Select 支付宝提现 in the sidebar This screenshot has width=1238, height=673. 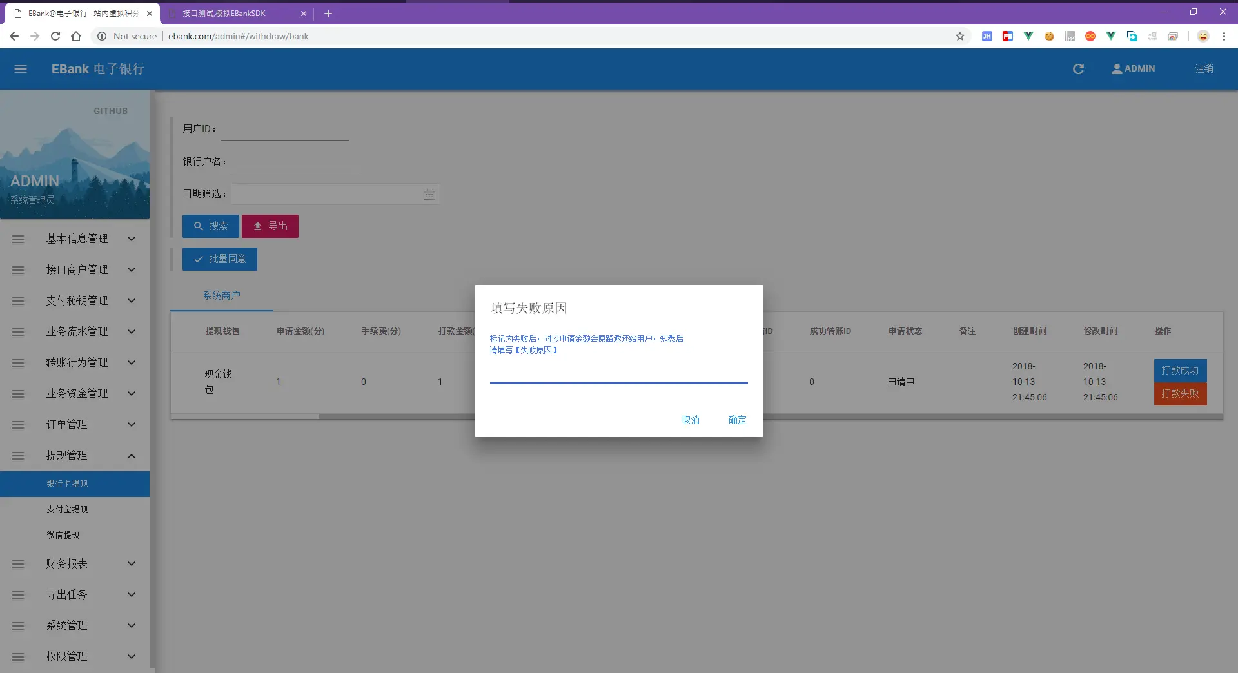coord(75,510)
